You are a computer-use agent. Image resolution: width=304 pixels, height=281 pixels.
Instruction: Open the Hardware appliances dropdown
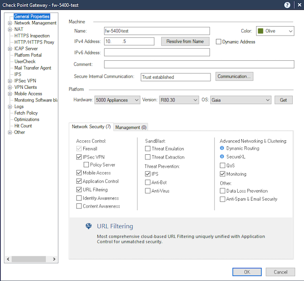coord(117,100)
